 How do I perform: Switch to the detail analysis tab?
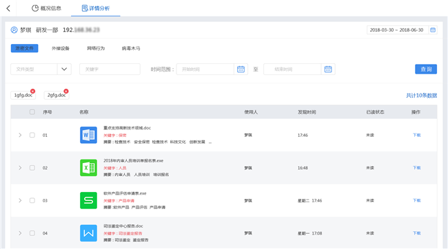tap(96, 8)
